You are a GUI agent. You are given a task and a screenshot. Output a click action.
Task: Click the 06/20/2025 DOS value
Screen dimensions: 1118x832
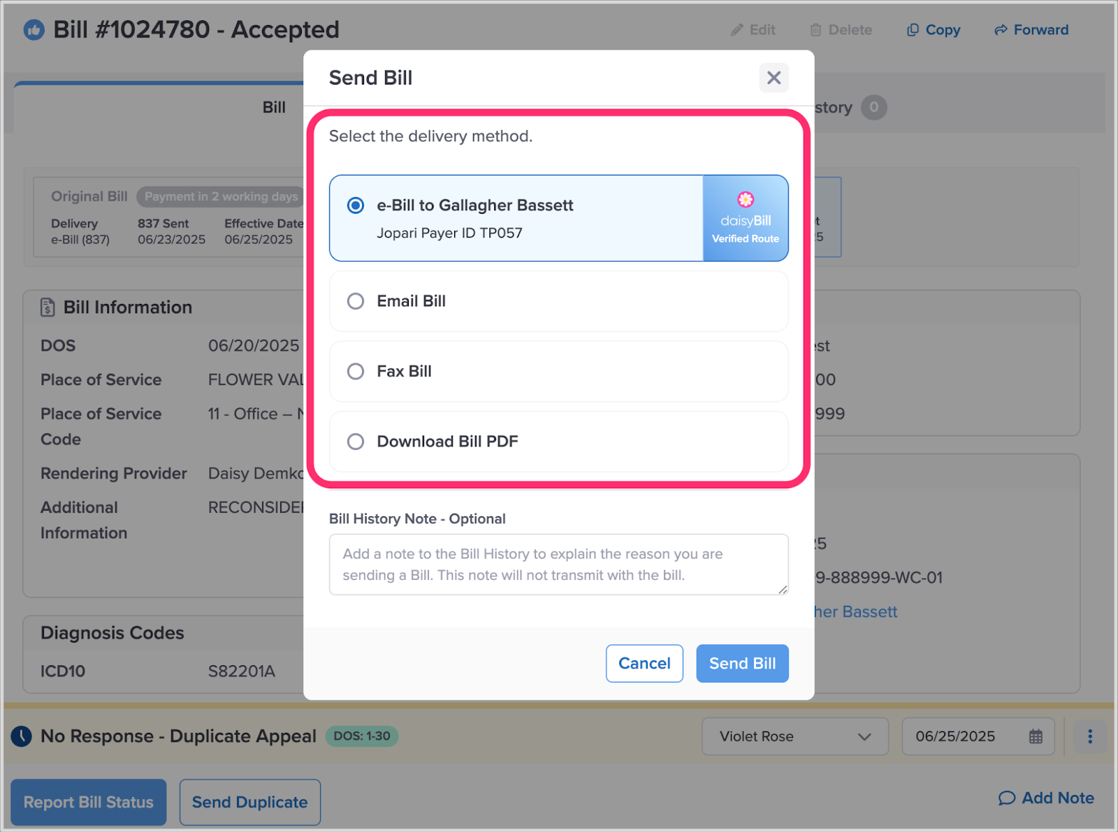(254, 346)
